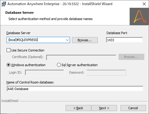Click the Database Port label
Viewport: 149px width, 114px height.
117,33
